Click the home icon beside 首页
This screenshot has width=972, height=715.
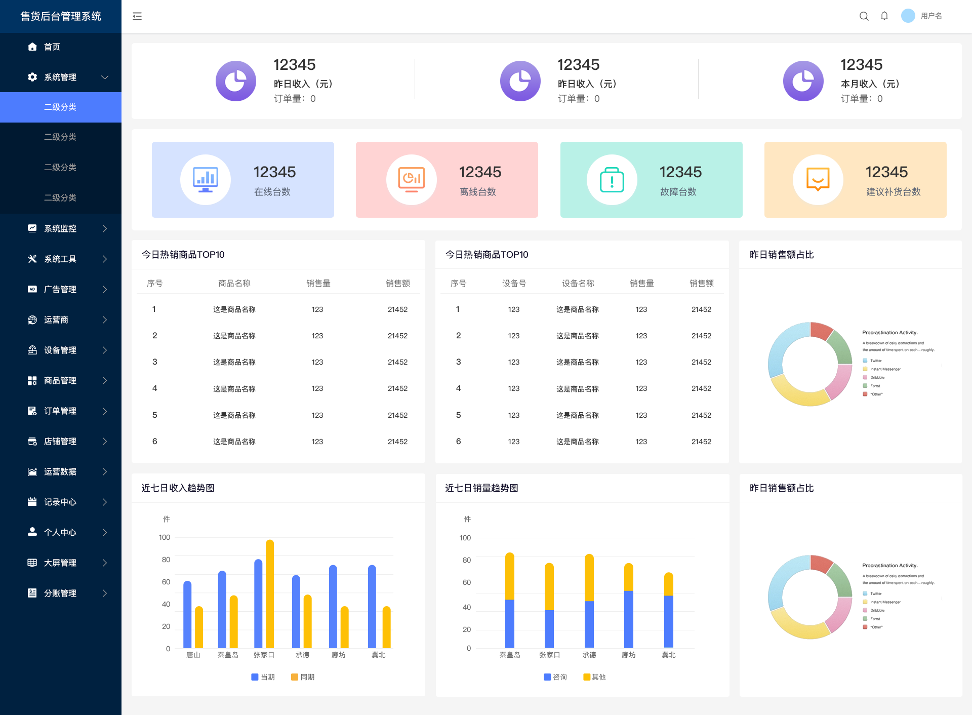[x=32, y=47]
